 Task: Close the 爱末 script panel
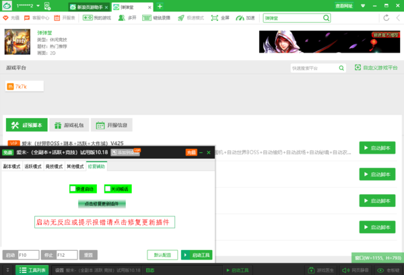(209, 152)
